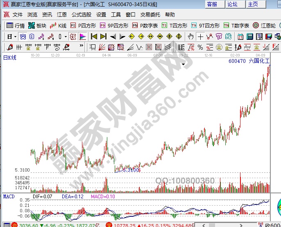The width and height of the screenshot is (281, 227).
Task: Open the 公式选股 menu
Action: pyautogui.click(x=82, y=15)
